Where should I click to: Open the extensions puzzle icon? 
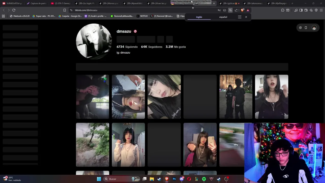(x=283, y=10)
